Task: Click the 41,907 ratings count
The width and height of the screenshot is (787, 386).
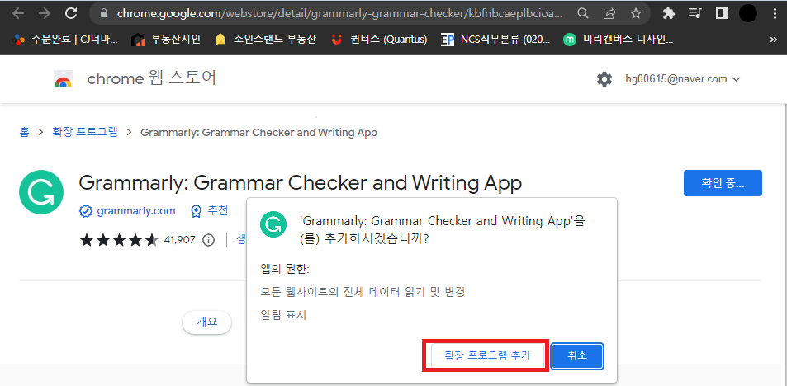Action: (180, 240)
